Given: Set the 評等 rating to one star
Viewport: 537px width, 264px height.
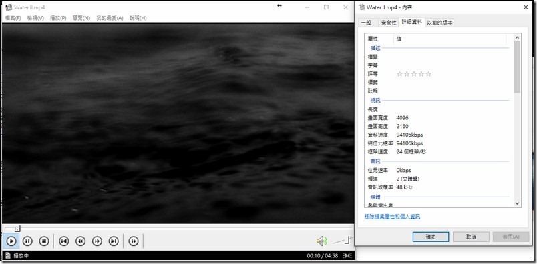Looking at the screenshot, I should click(x=399, y=74).
